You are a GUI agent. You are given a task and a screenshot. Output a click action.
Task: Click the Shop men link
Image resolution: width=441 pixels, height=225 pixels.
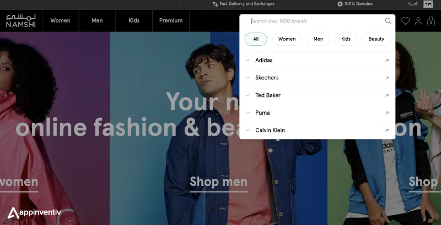point(218,181)
